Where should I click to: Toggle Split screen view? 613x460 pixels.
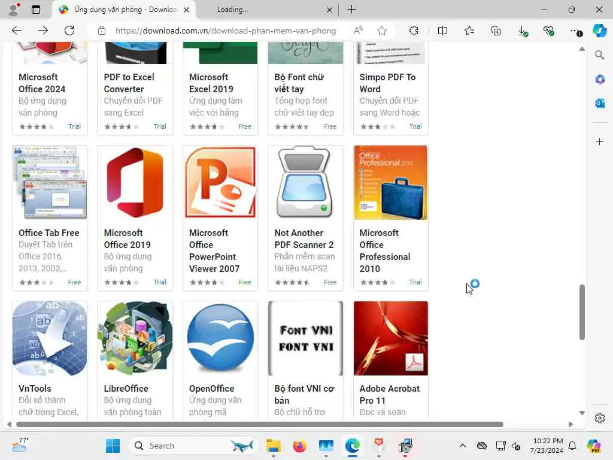point(442,31)
